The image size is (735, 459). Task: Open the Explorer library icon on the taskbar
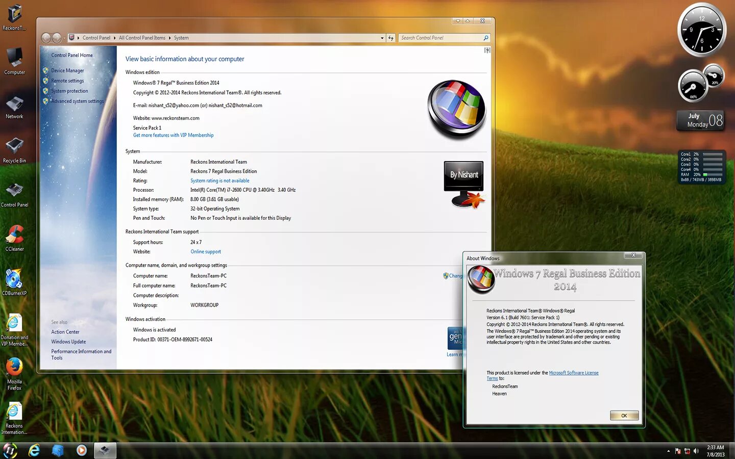[58, 450]
